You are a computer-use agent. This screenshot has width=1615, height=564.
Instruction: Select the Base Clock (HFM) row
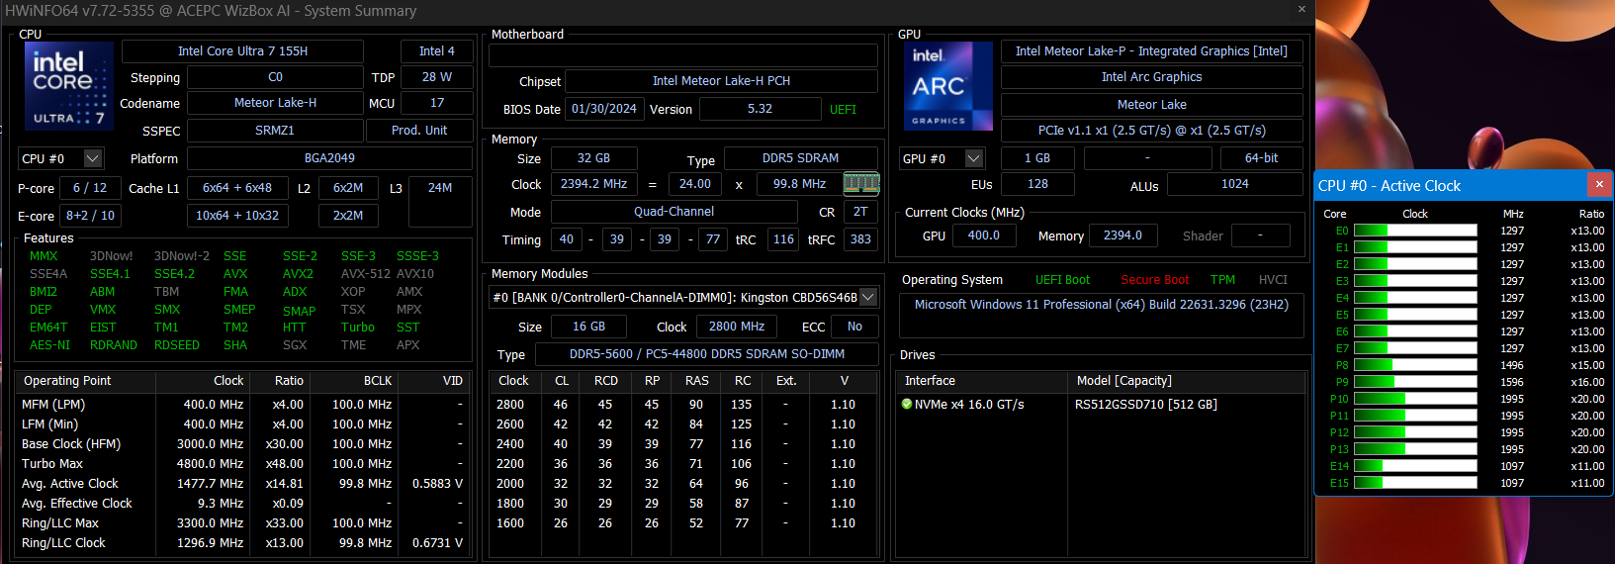[241, 444]
